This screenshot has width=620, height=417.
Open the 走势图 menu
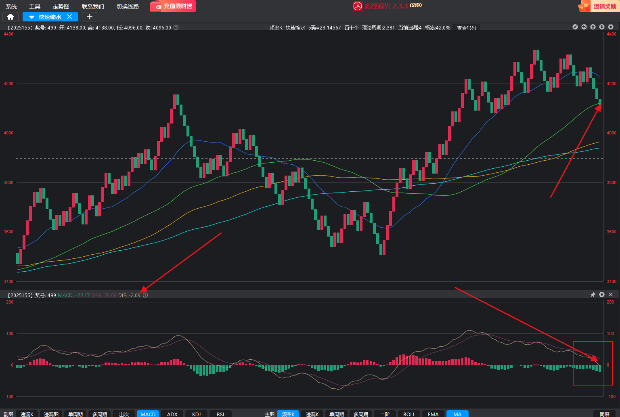(61, 6)
